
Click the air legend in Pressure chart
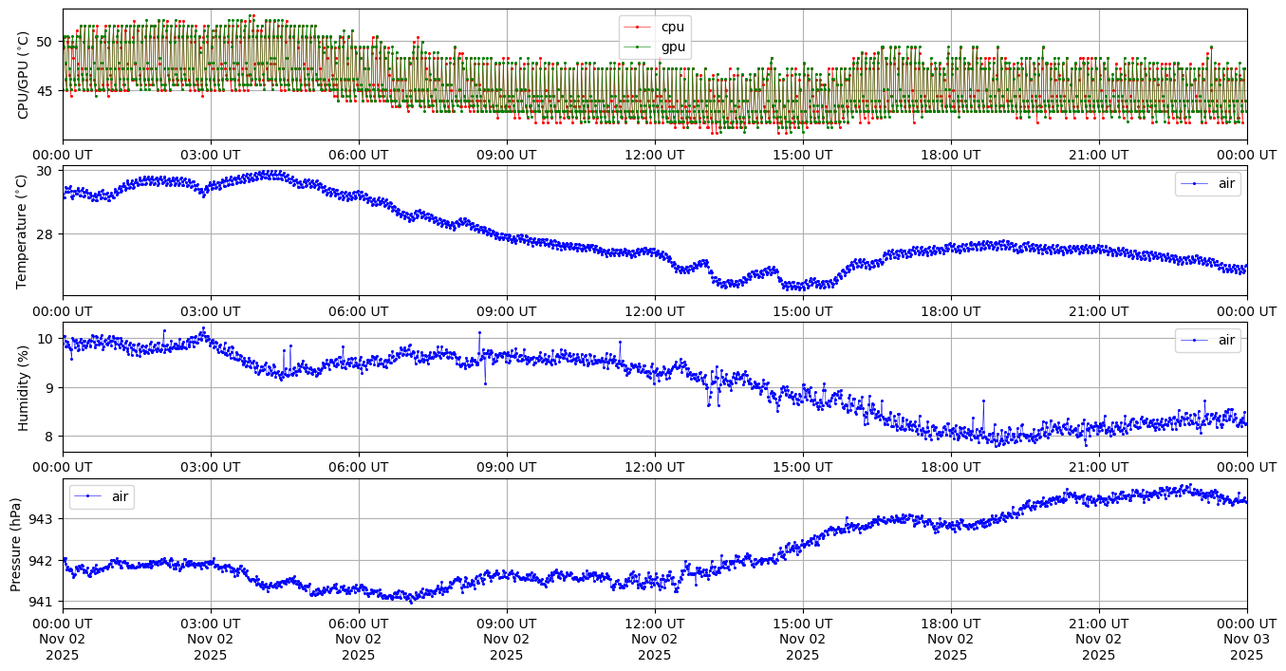click(x=120, y=496)
